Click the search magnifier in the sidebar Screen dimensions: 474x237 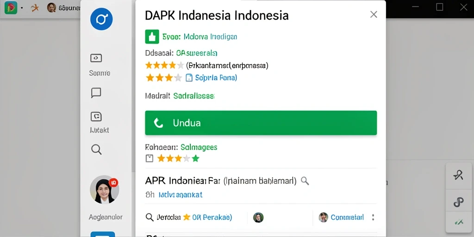tap(96, 150)
